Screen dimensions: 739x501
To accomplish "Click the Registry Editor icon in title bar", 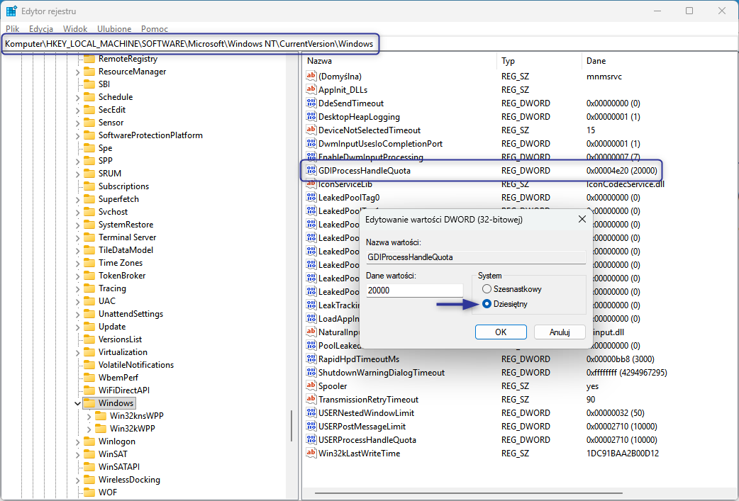I will click(x=12, y=11).
